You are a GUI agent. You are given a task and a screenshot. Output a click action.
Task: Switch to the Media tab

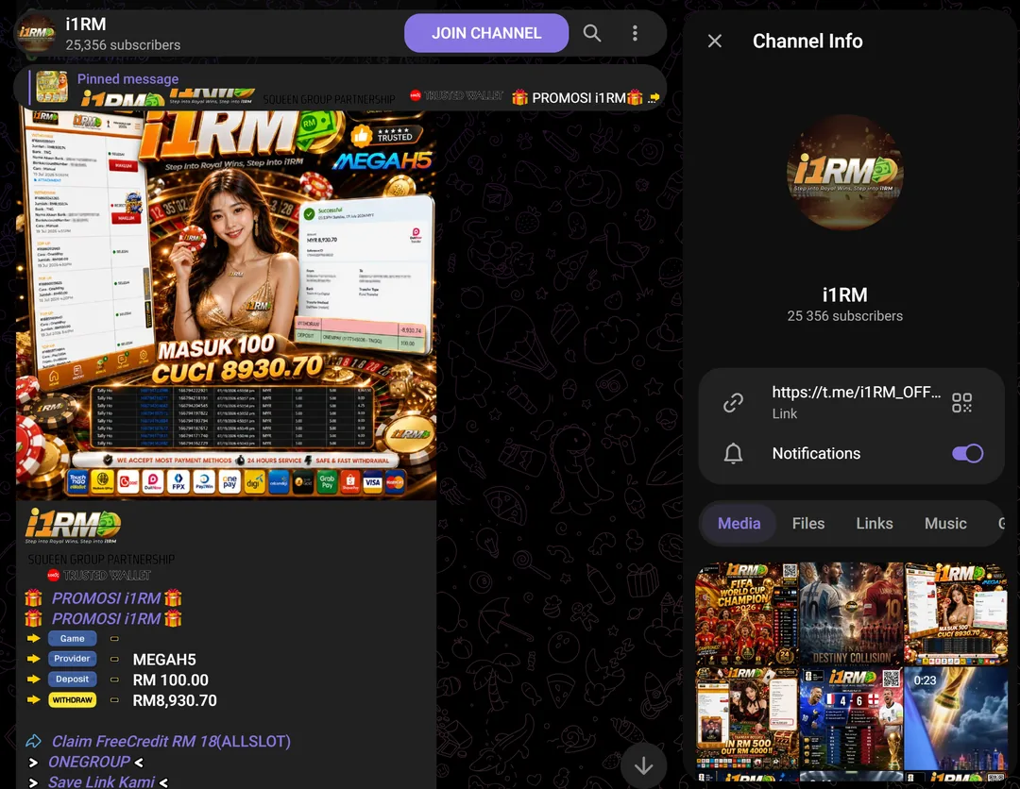tap(739, 523)
